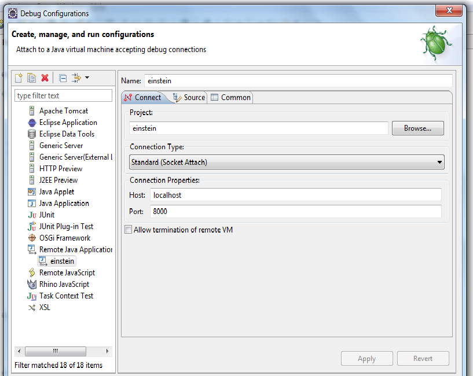The height and width of the screenshot is (376, 473).
Task: Select Eclipse Application tree item
Action: click(x=68, y=123)
